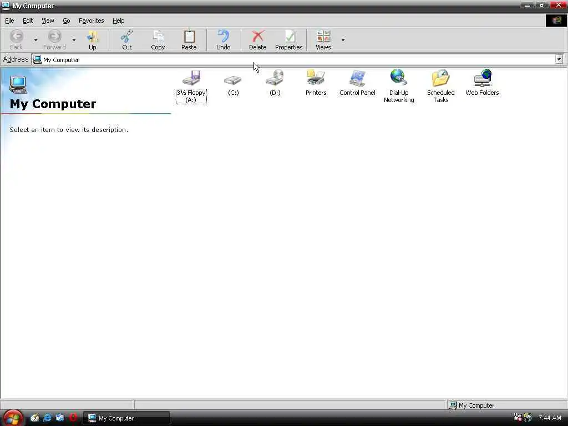Open the Forward history dropdown arrow
Screen dimensions: 568x426
tap(74, 40)
